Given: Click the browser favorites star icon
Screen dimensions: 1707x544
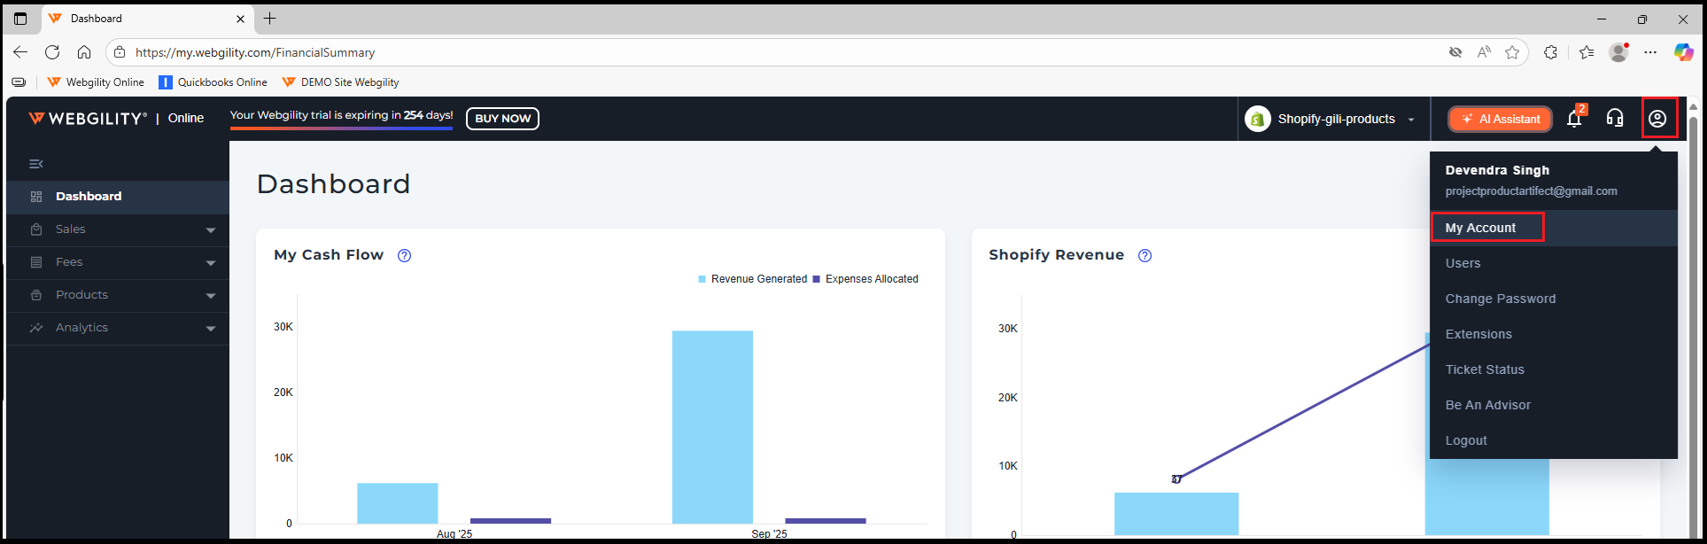Looking at the screenshot, I should click(x=1512, y=52).
